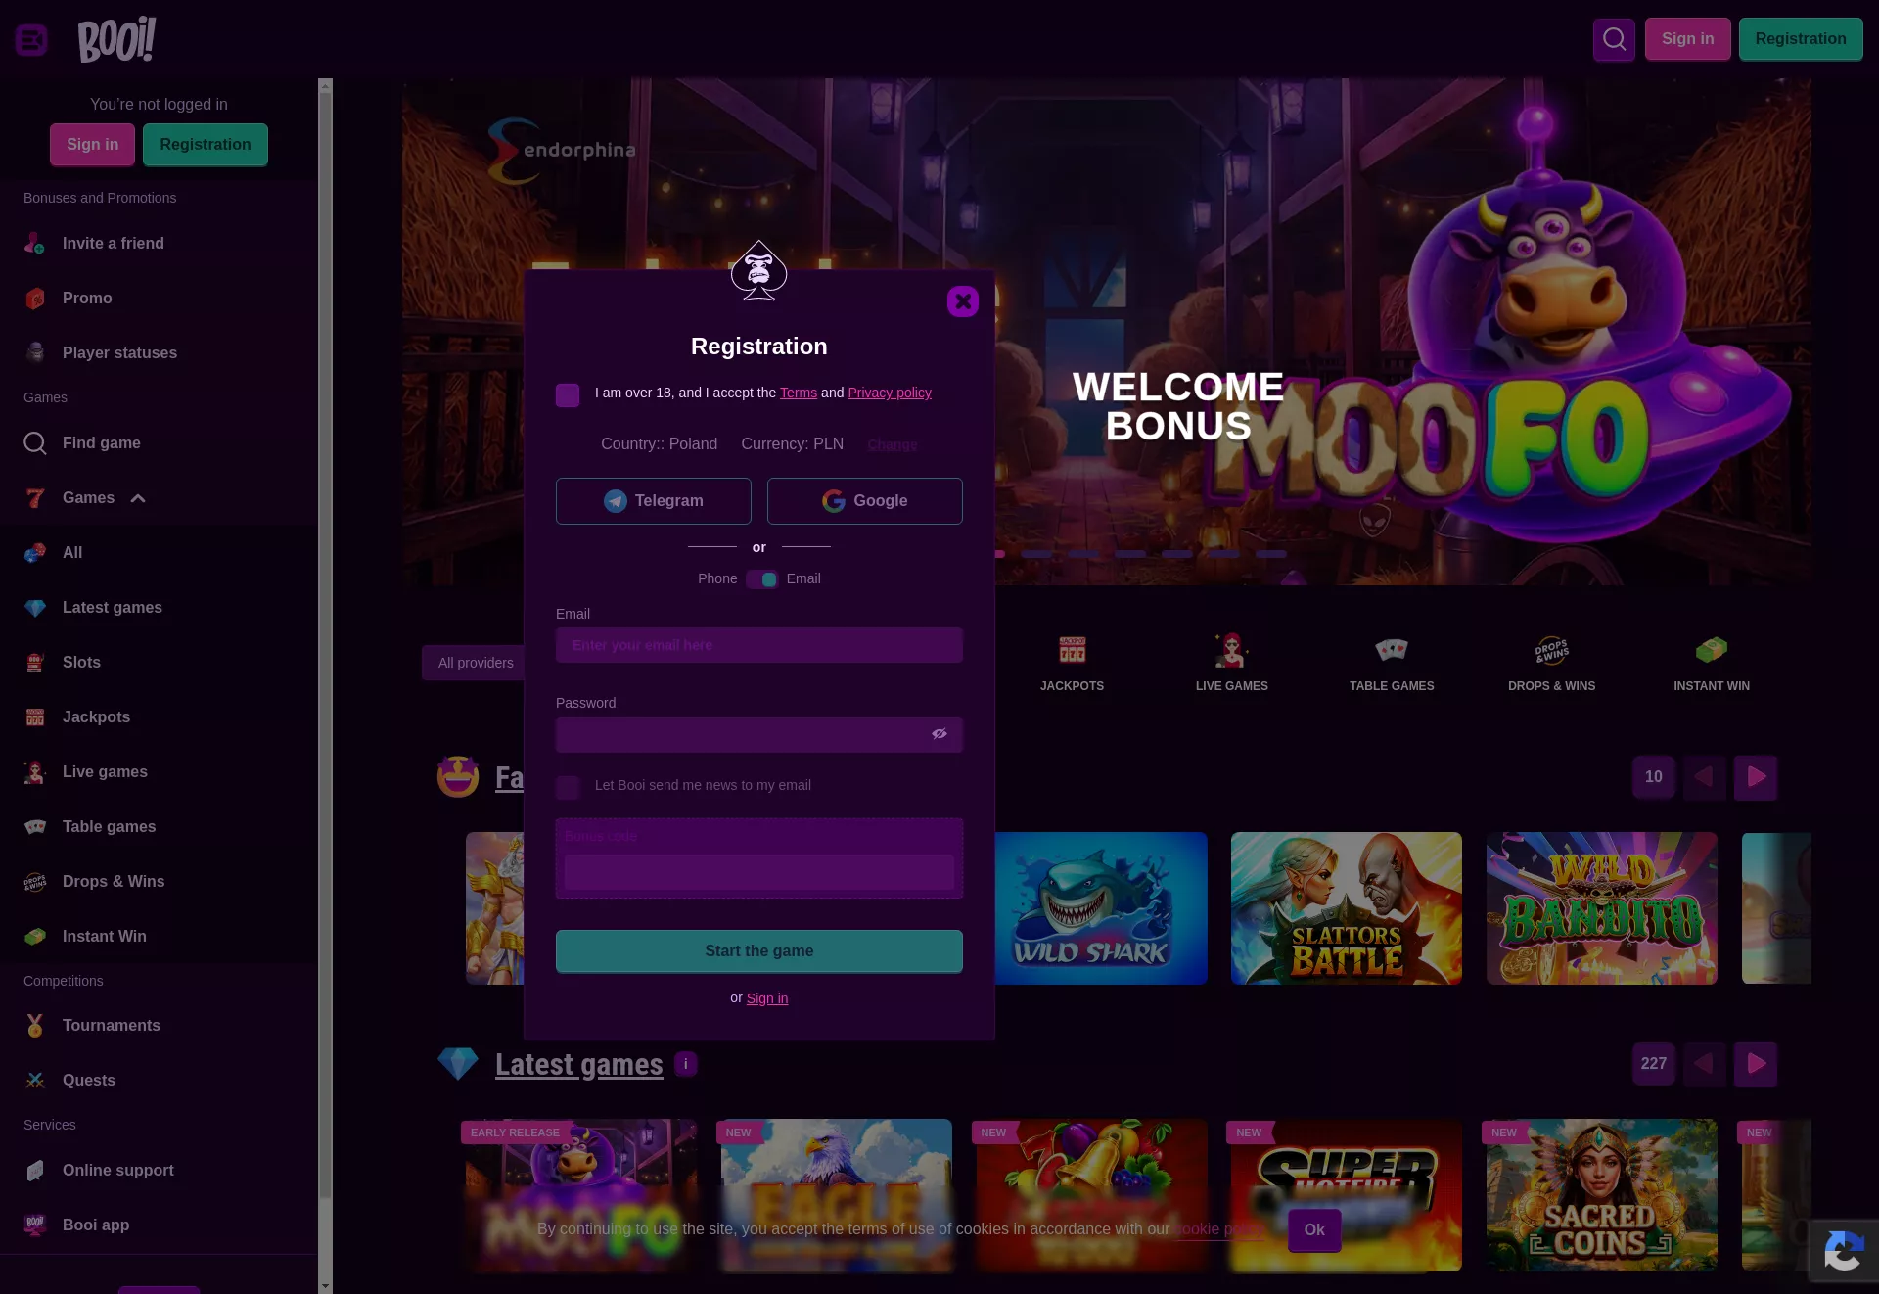Screen dimensions: 1879x1294
Task: Select the Instant Win category tab
Action: (1712, 664)
